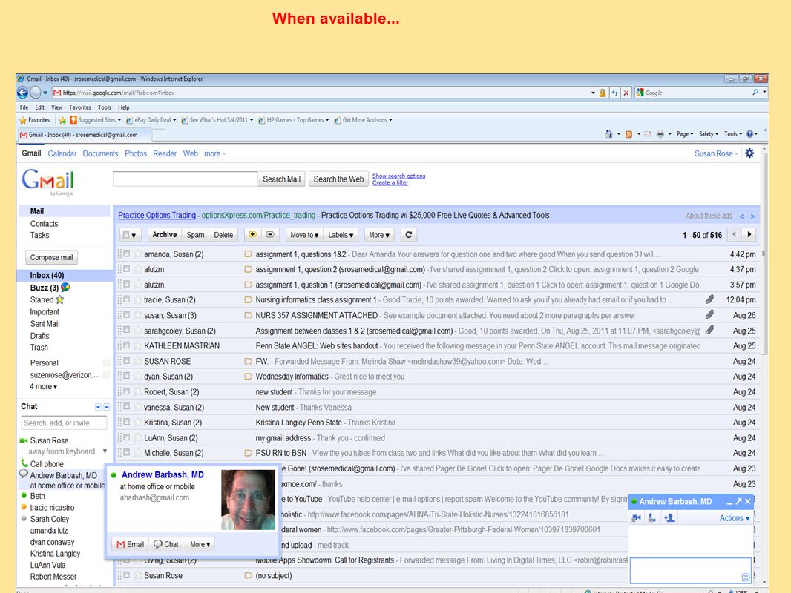Viewport: 791px width, 593px height.
Task: Open the IE Page dropdown menu
Action: [x=685, y=134]
